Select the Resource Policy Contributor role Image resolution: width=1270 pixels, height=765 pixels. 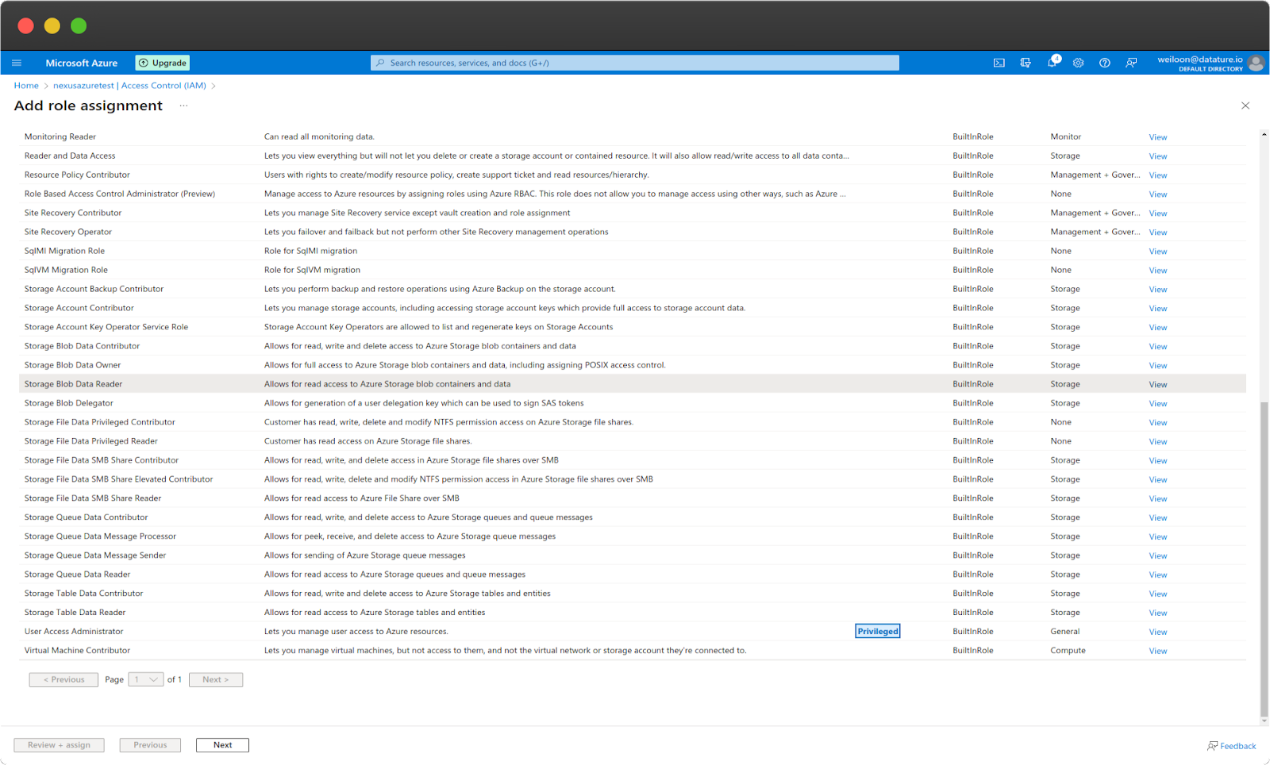77,175
